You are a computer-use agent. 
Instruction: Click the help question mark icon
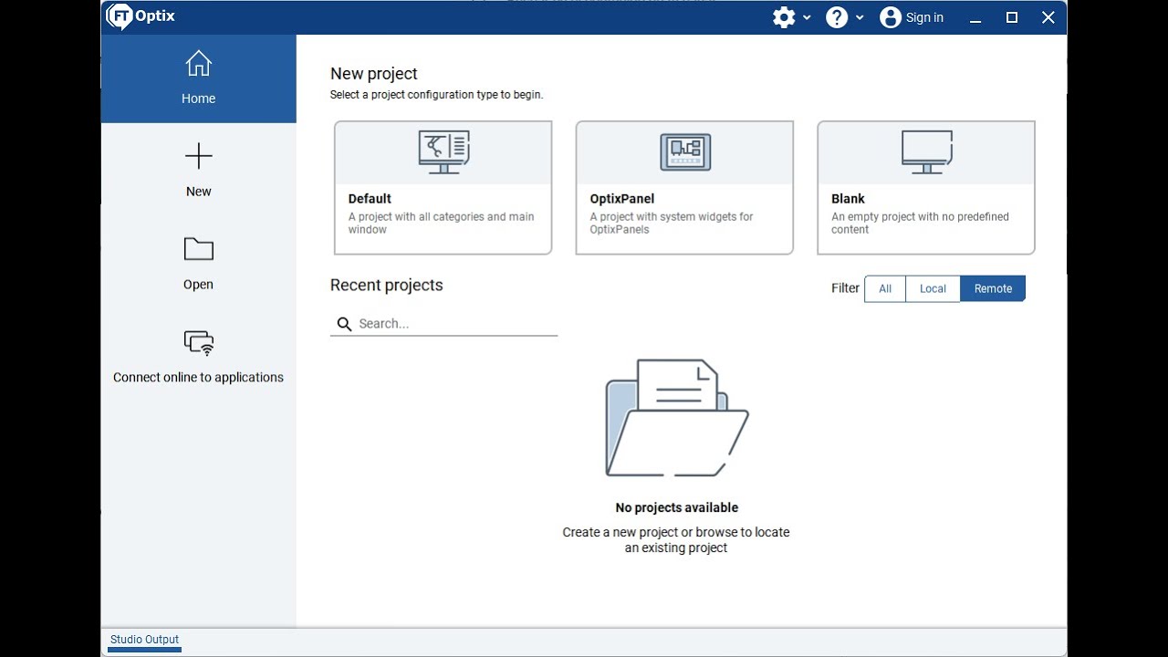[x=837, y=17]
